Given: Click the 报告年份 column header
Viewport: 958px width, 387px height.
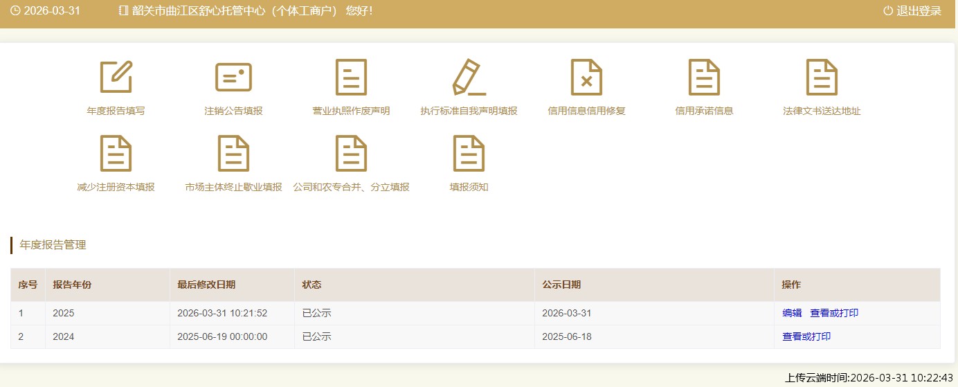Looking at the screenshot, I should pyautogui.click(x=72, y=285).
